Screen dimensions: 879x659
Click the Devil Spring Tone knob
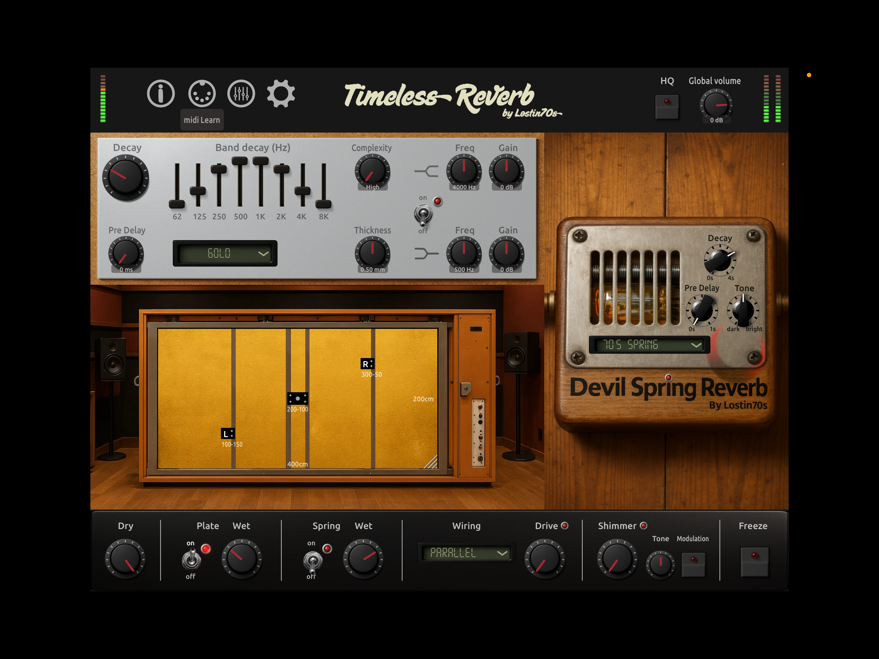coord(743,310)
